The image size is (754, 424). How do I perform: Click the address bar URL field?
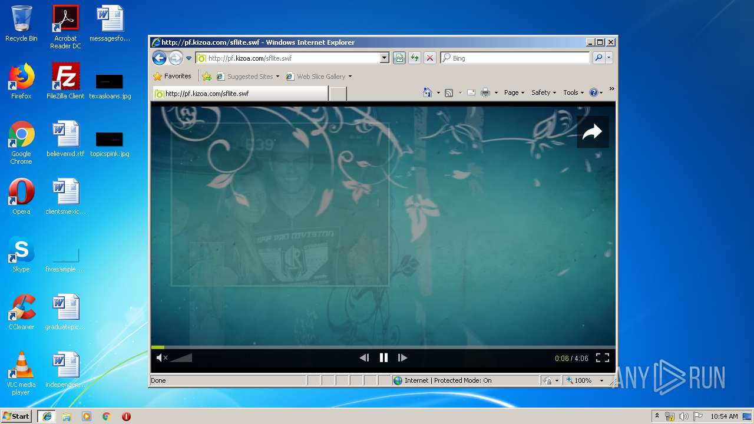[287, 58]
